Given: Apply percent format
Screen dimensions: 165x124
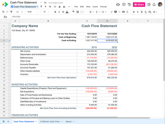Looking at the screenshot, I should click(x=142, y=12).
